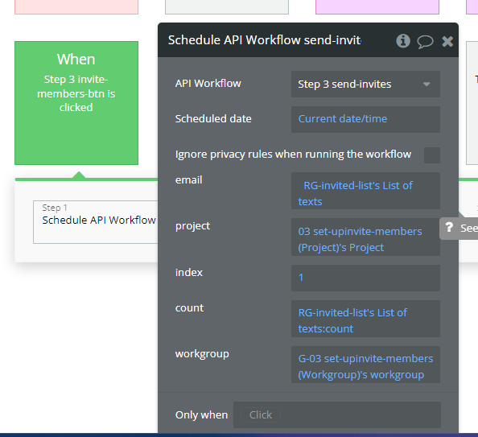Click the Only when condition field
The height and width of the screenshot is (437, 478).
click(x=337, y=414)
